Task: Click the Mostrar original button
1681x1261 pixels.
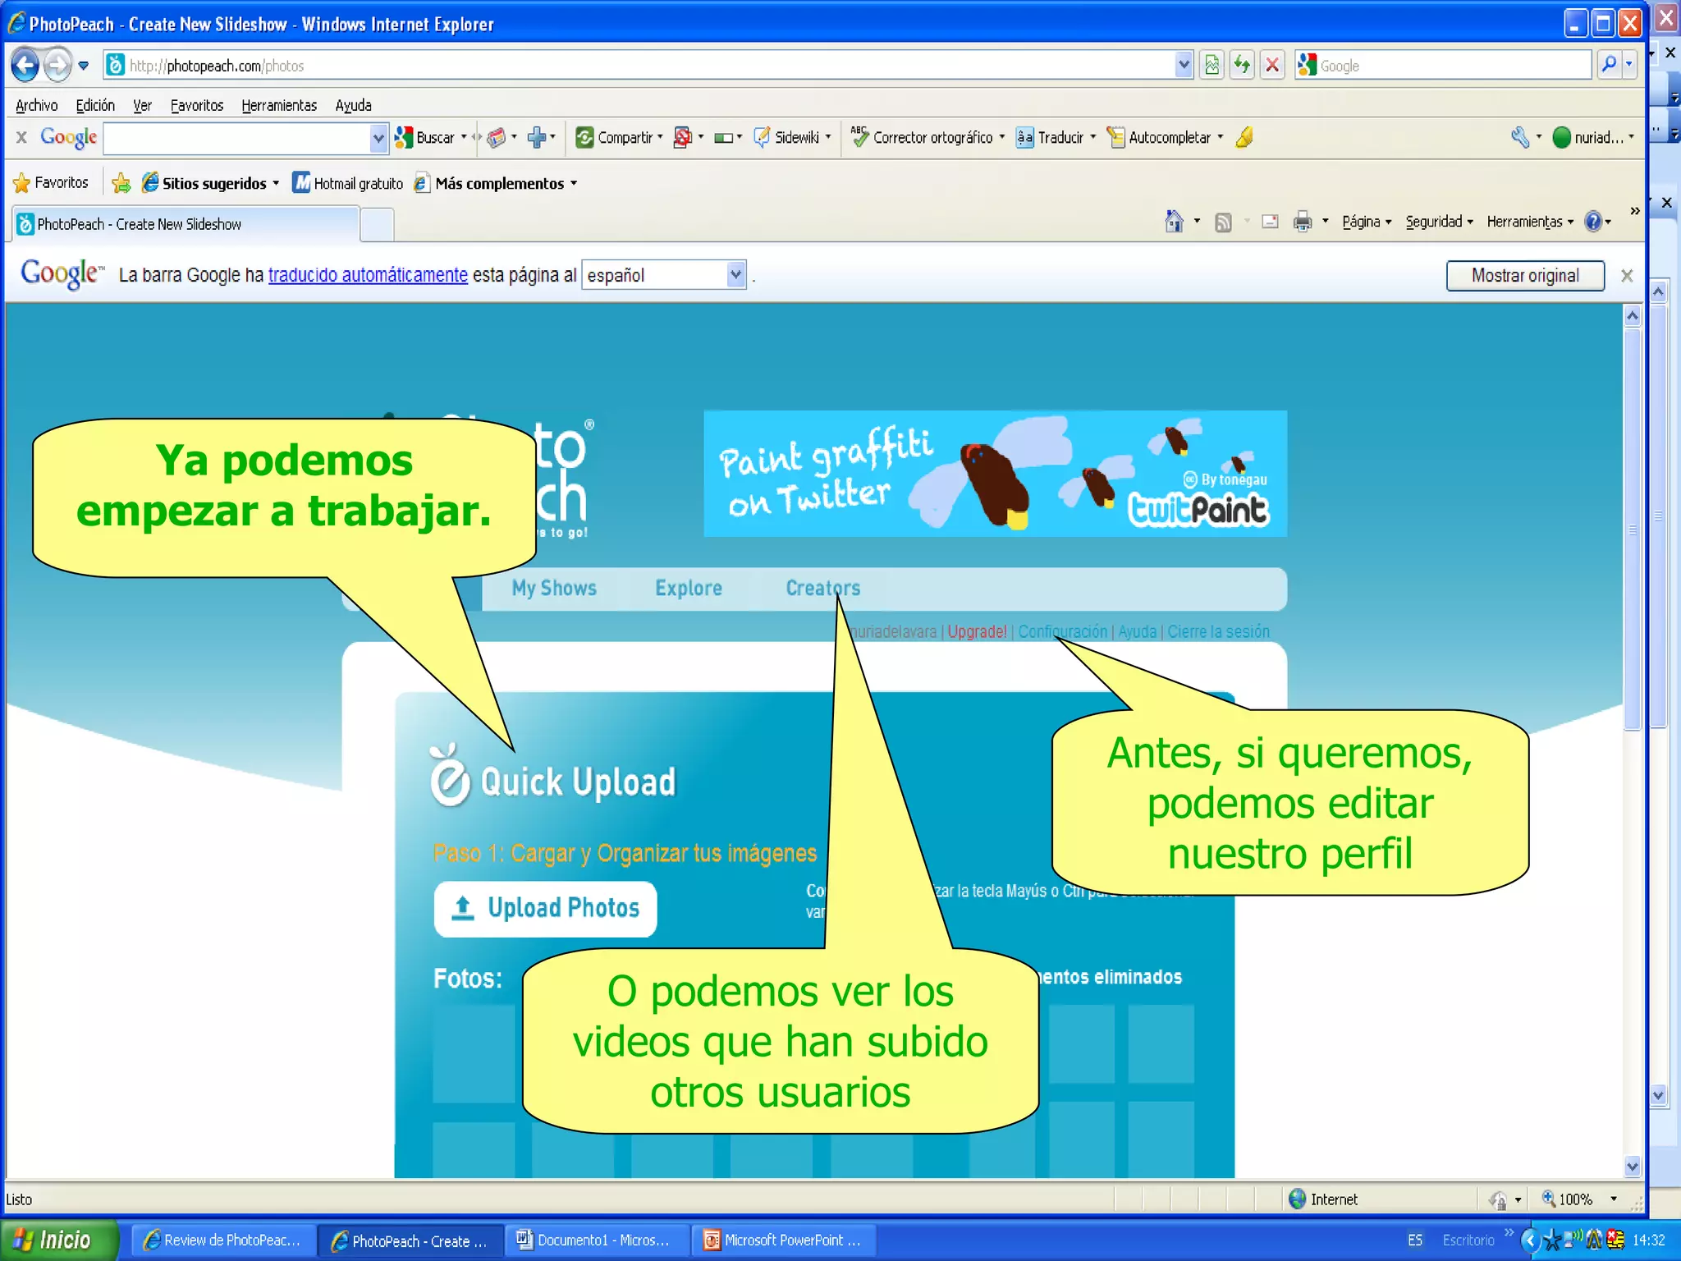Action: pos(1525,276)
